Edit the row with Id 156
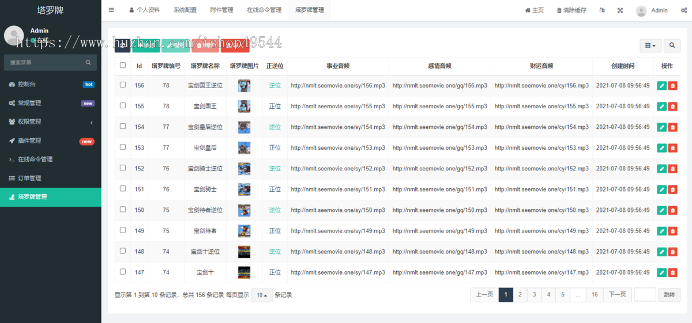Viewport: 692px width, 323px height. pyautogui.click(x=661, y=86)
